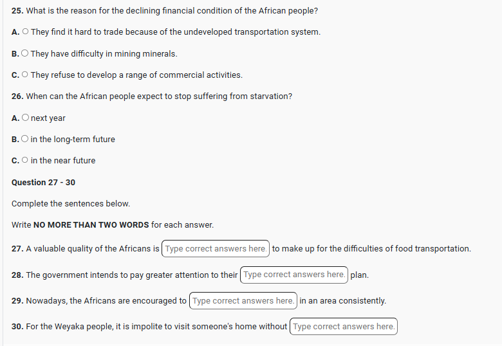
Task: Click 'in an area consistently.' text in question 29
Action: click(342, 301)
